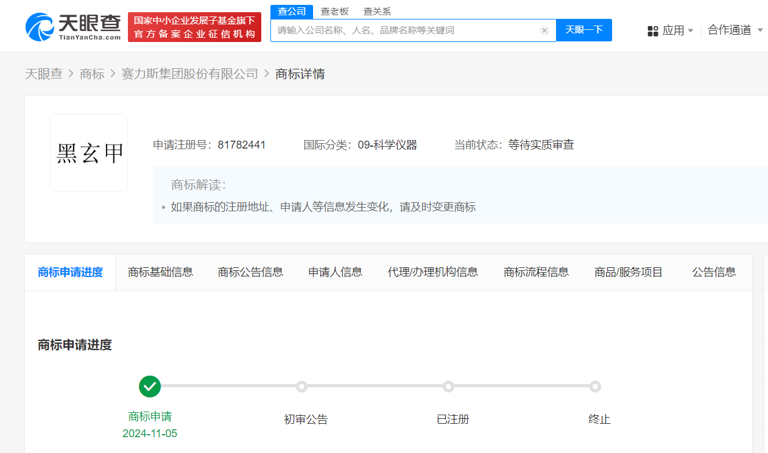View the 商品/服务项目 tab
Image resolution: width=768 pixels, height=453 pixels.
(x=628, y=272)
